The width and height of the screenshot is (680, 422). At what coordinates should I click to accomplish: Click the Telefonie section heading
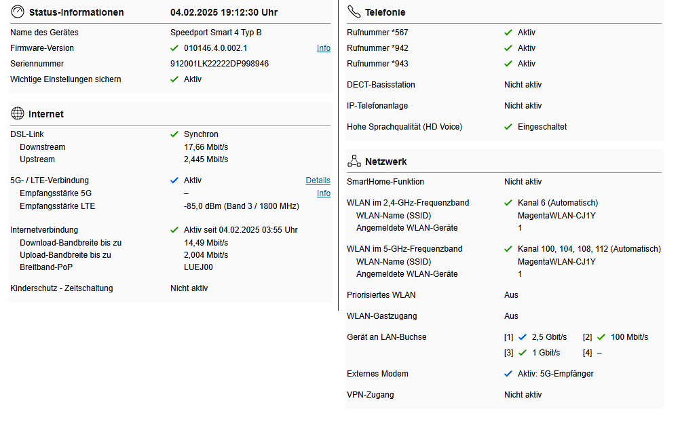[385, 12]
